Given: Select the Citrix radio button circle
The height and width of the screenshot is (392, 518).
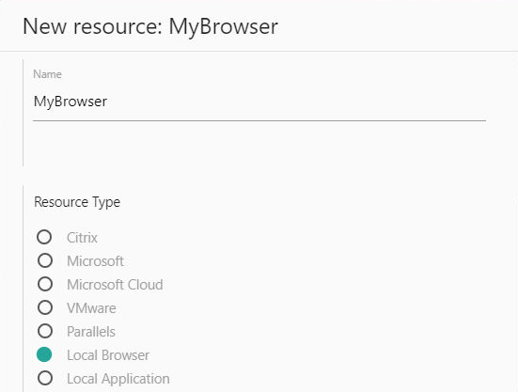Looking at the screenshot, I should coord(44,237).
